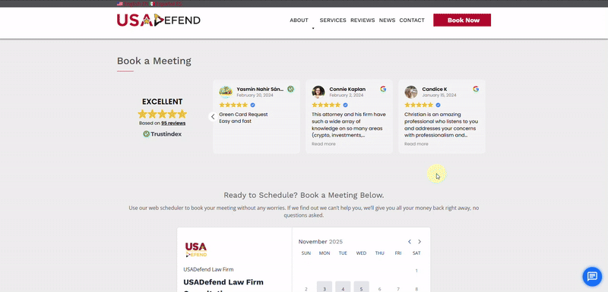Image resolution: width=608 pixels, height=292 pixels.
Task: Switch site language to English EN
Action: click(x=132, y=4)
